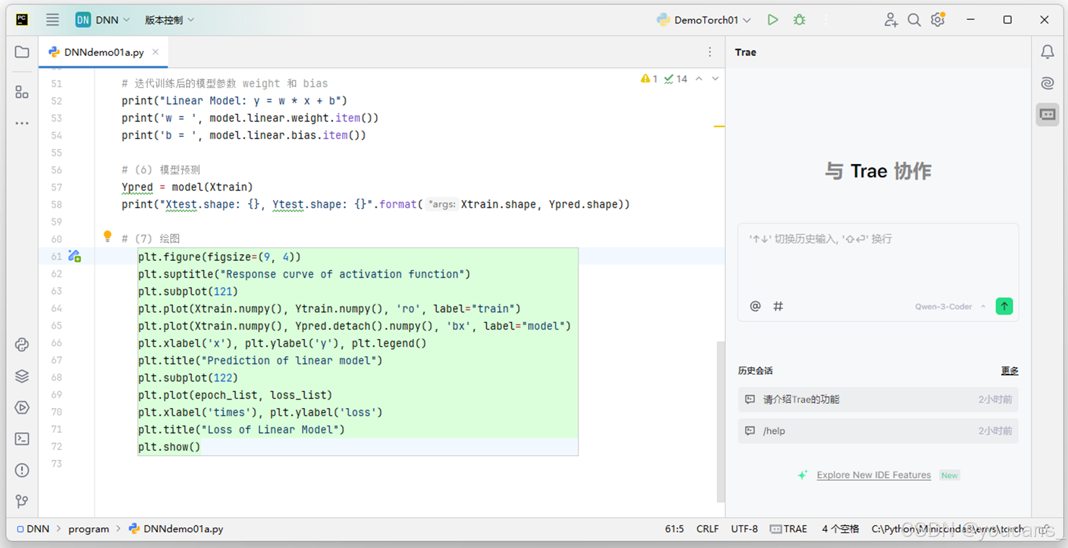Open the Services tool window
The height and width of the screenshot is (548, 1068).
tap(22, 408)
